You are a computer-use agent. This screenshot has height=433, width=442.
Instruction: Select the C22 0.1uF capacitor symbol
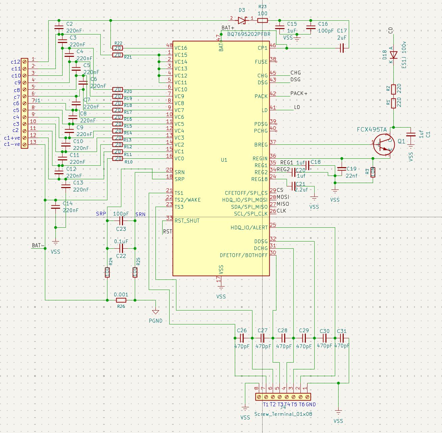coord(121,248)
